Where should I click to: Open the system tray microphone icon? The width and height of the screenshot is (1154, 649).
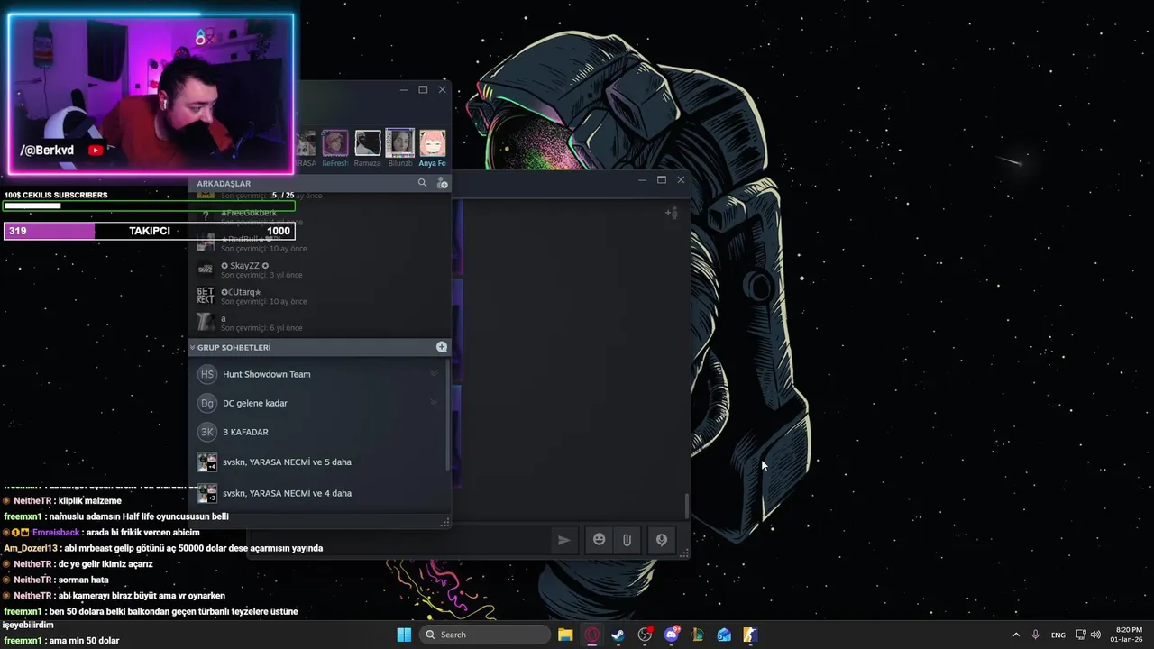1036,635
